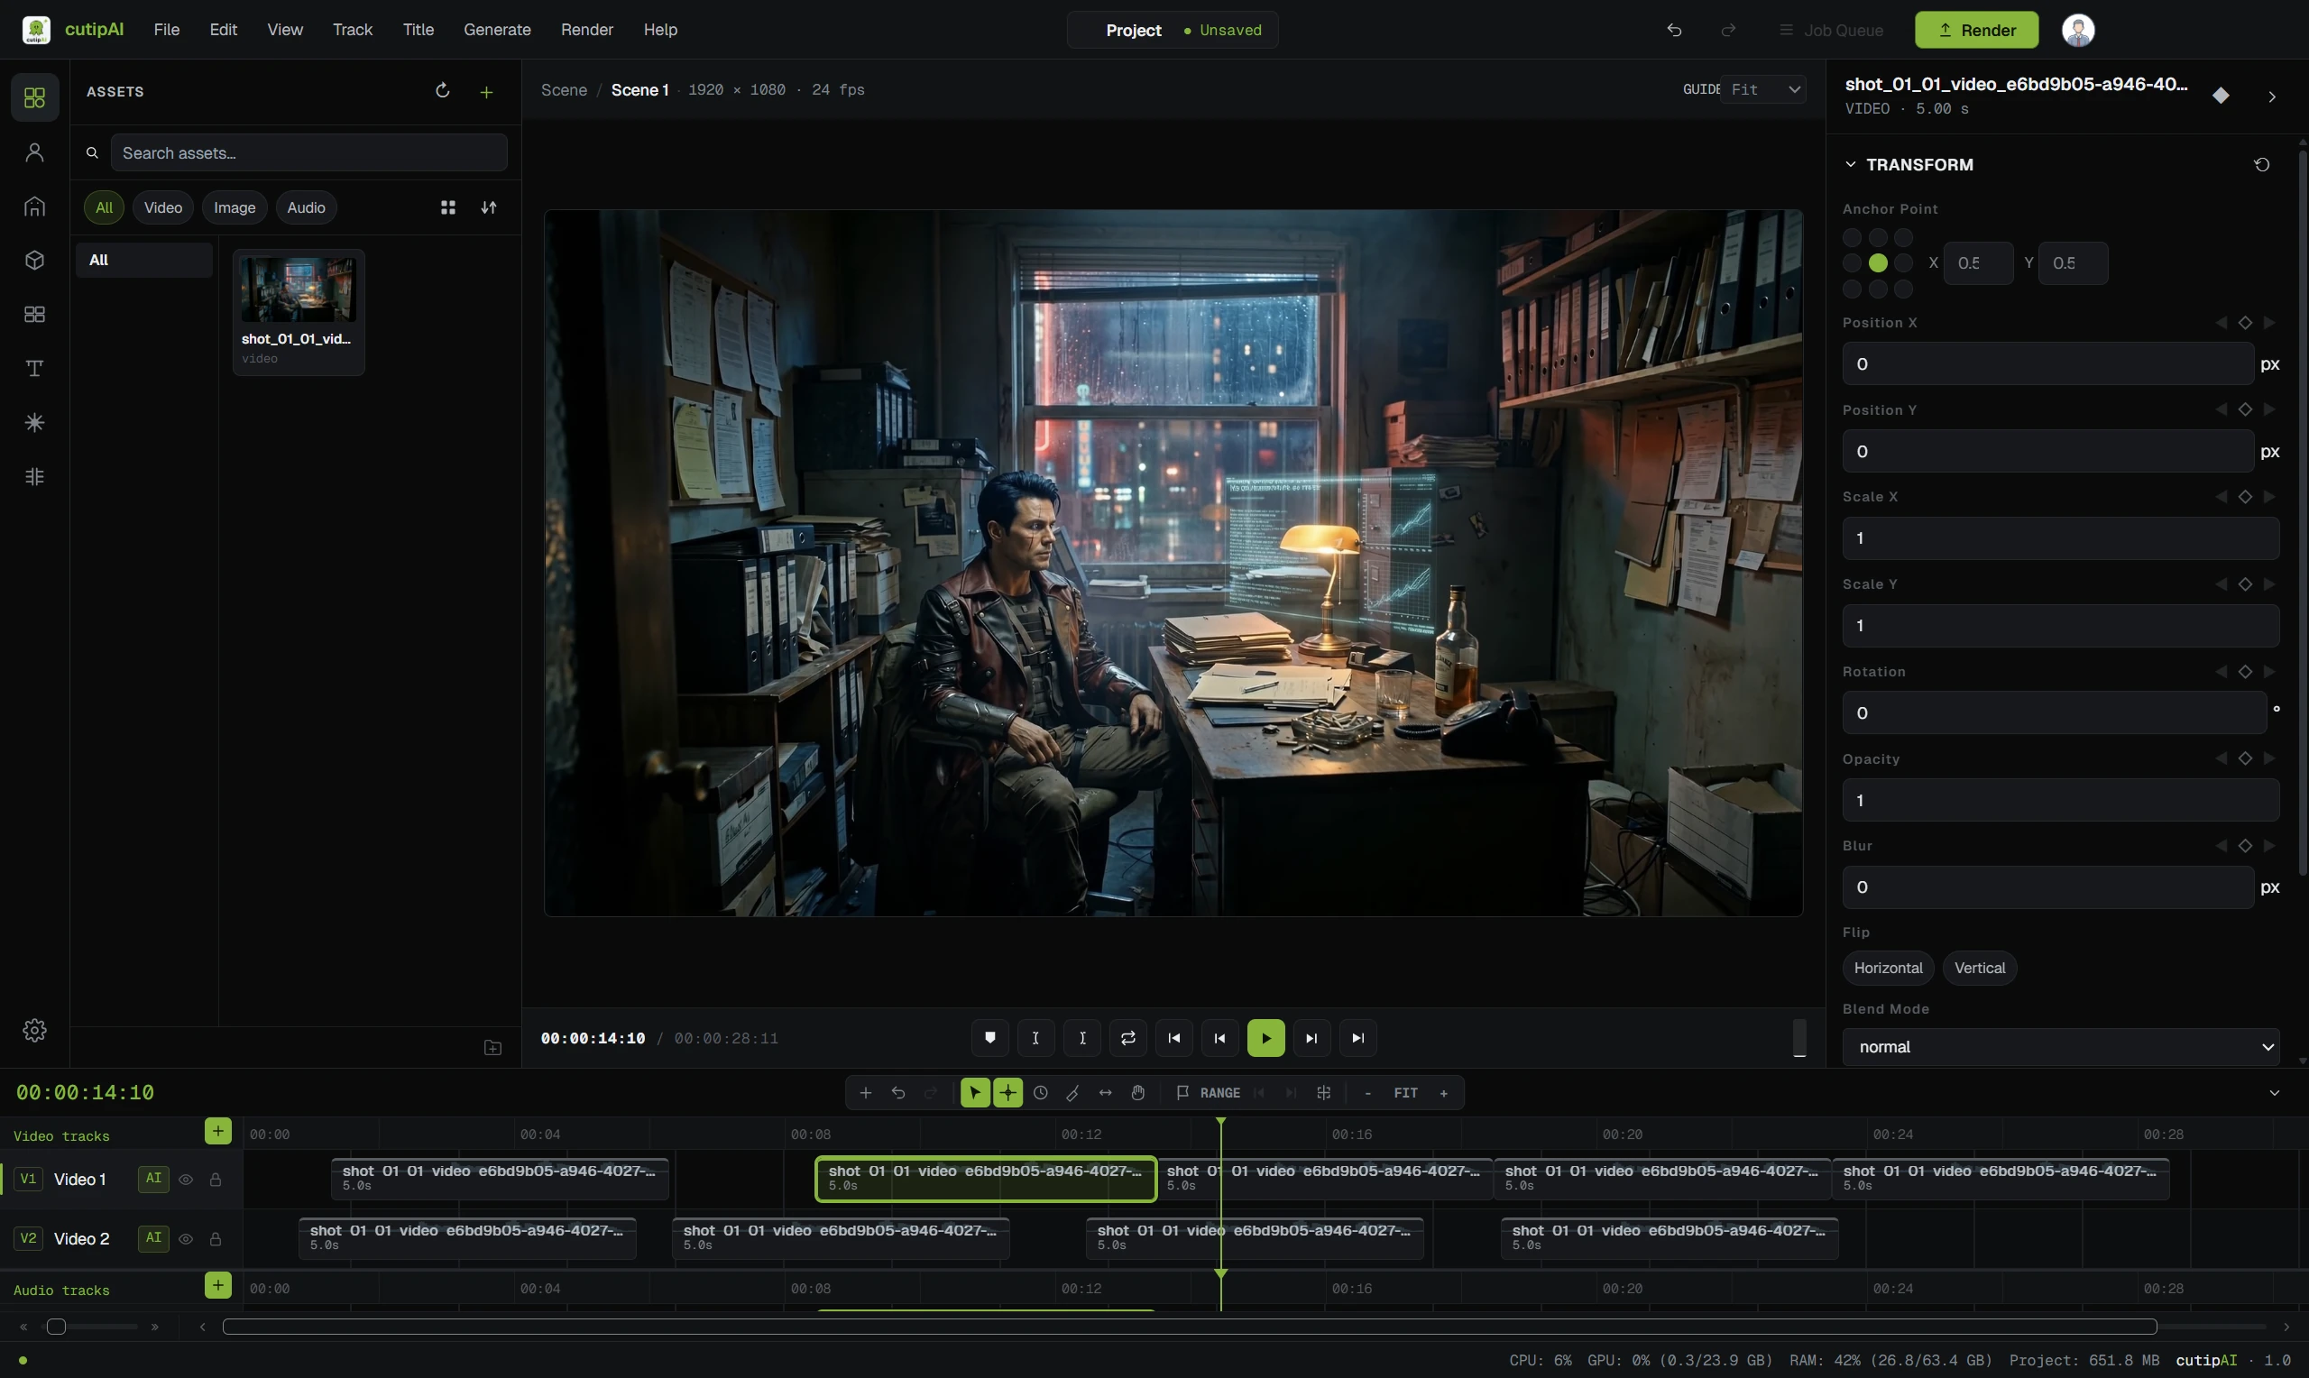Click the timeline zoom slider handle
Screen dimensions: 2309x1378
point(57,1327)
